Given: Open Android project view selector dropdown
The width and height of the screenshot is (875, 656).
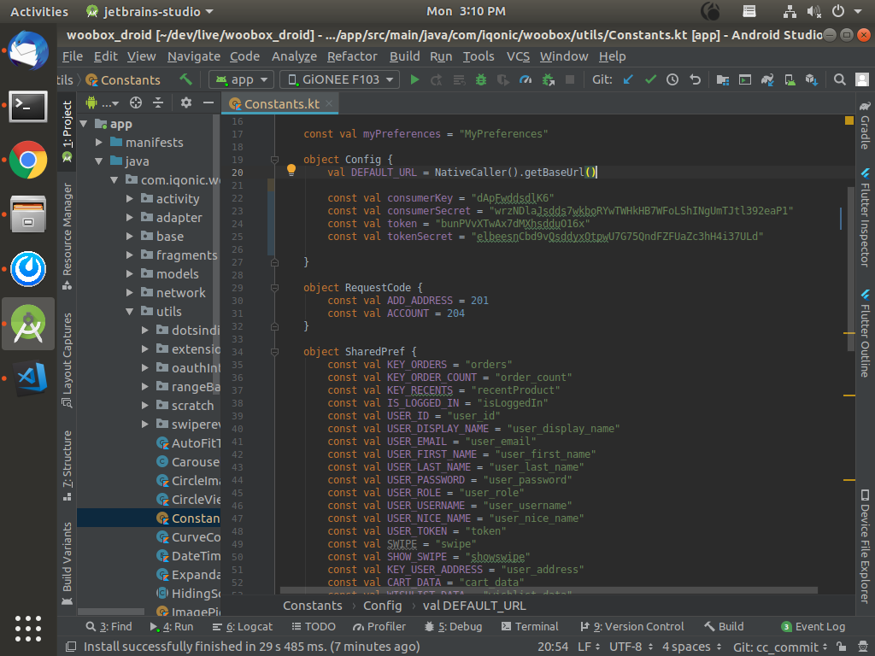Looking at the screenshot, I should pos(103,102).
